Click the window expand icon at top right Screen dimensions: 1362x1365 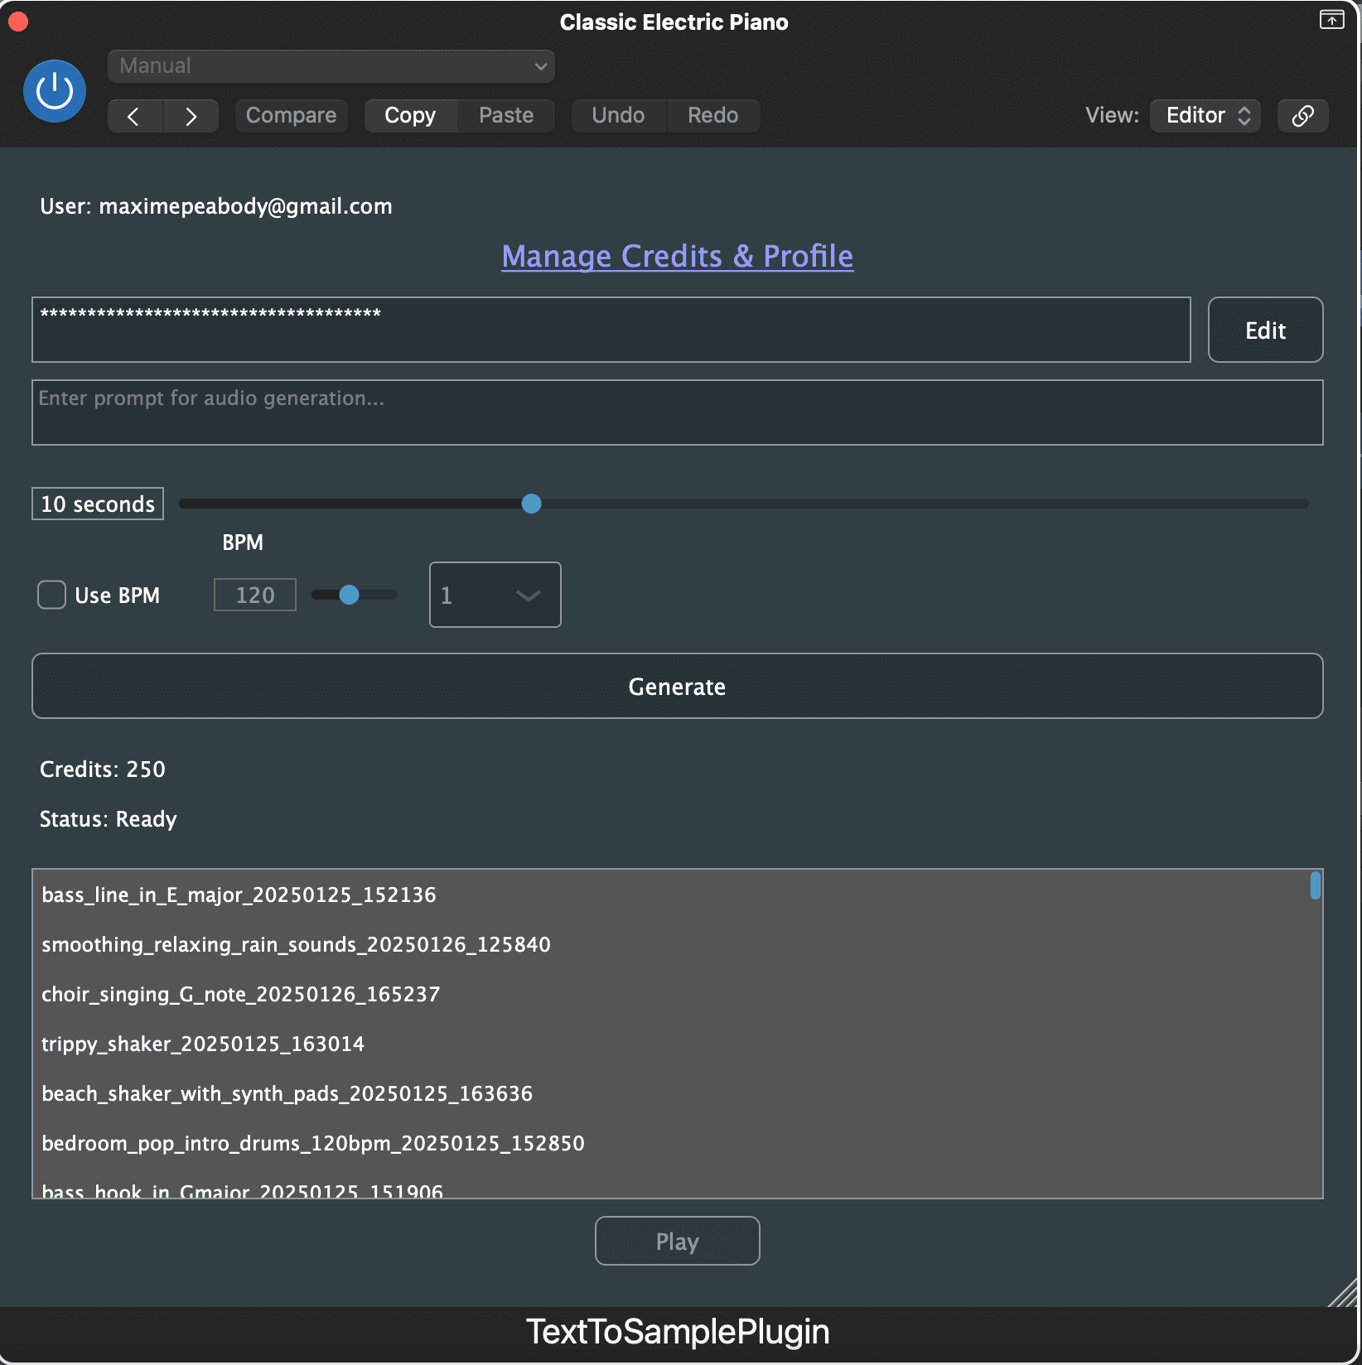(1331, 20)
